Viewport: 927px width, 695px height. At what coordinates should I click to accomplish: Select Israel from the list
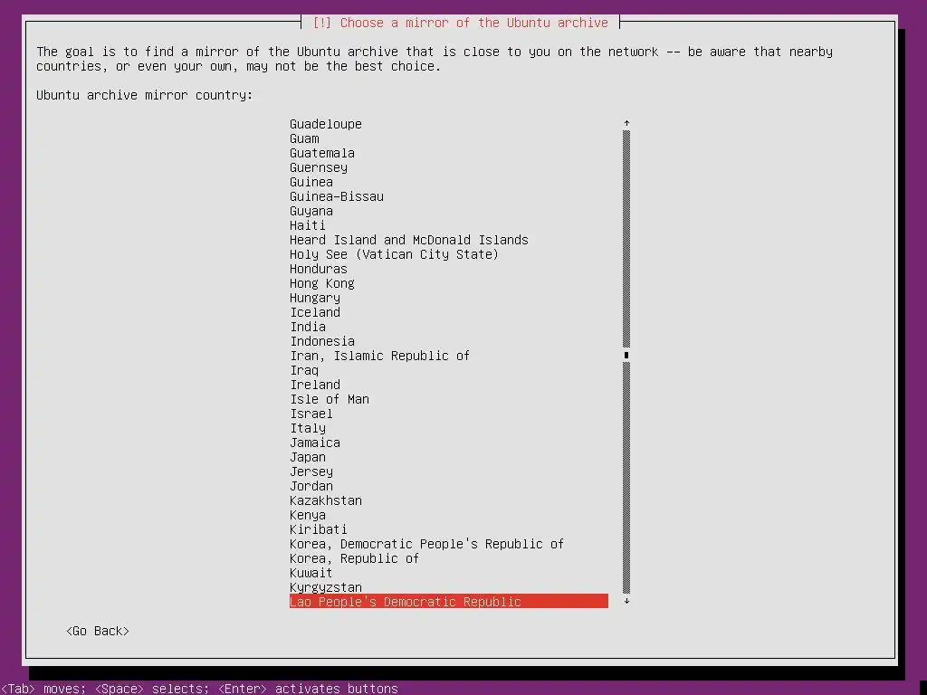[x=311, y=414]
